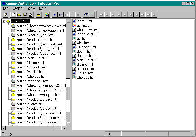Open a project using the folder icon
The height and width of the screenshot is (137, 196).
click(19, 15)
